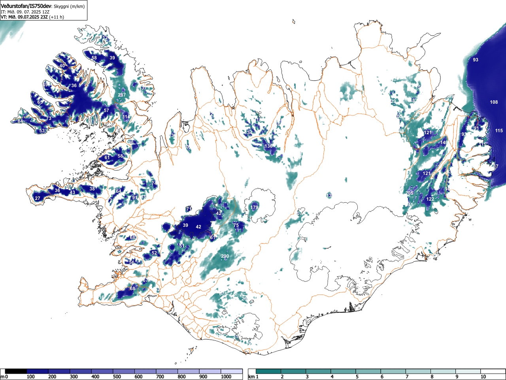Click the value '149' in the eastern valleys
The height and width of the screenshot is (380, 506).
[444, 142]
